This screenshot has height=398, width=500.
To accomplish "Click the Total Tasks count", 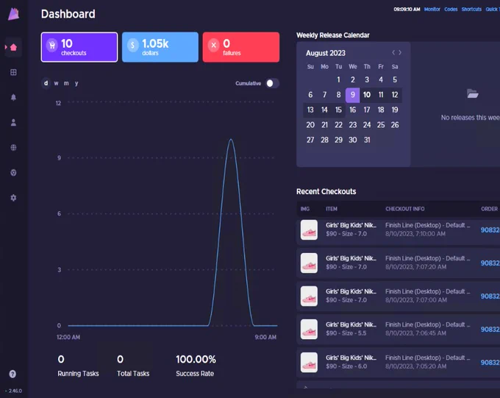I will pyautogui.click(x=120, y=360).
